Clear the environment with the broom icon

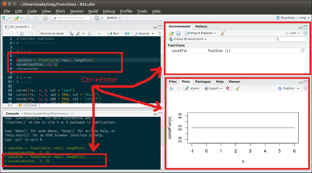coord(223,33)
